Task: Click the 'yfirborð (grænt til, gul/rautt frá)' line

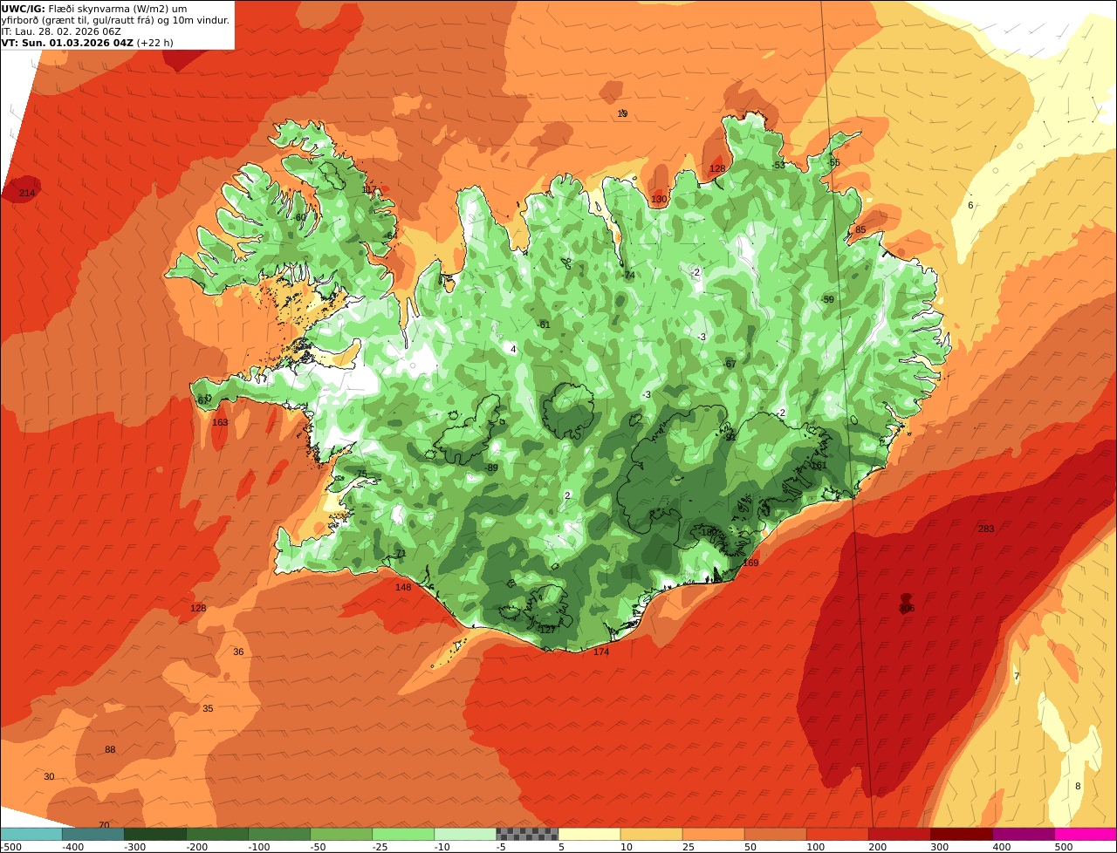Action: (115, 20)
